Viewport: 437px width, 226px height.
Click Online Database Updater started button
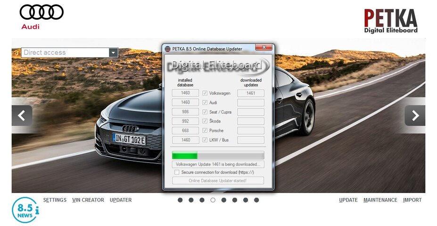point(218,181)
